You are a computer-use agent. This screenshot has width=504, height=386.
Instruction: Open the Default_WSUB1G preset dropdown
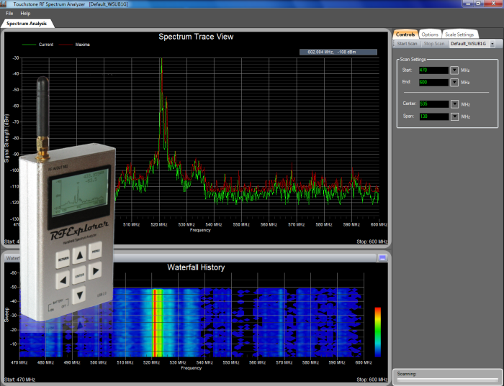click(492, 44)
